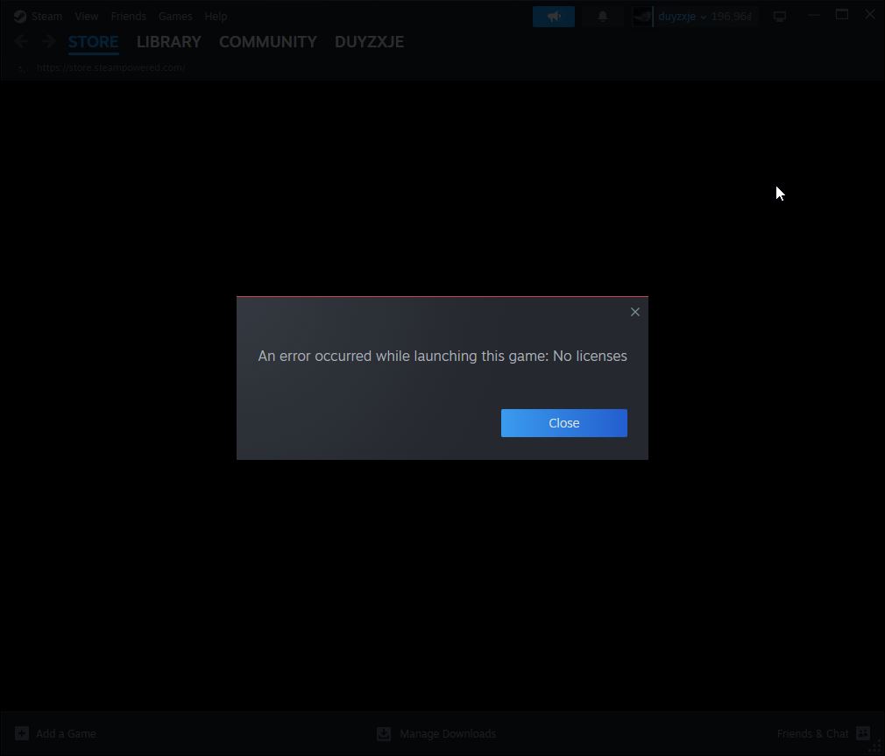This screenshot has height=756, width=885.
Task: Dismiss the error dialog with Close button
Action: [563, 423]
